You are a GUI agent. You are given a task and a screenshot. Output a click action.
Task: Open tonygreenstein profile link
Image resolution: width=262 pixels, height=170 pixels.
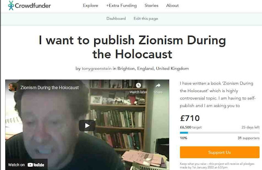tap(97, 68)
